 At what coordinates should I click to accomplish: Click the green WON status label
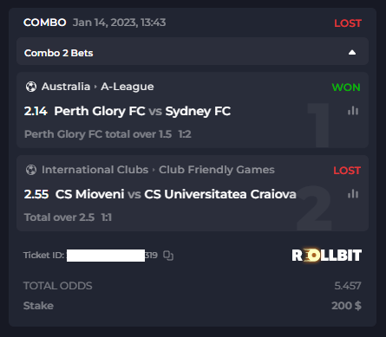coord(346,87)
